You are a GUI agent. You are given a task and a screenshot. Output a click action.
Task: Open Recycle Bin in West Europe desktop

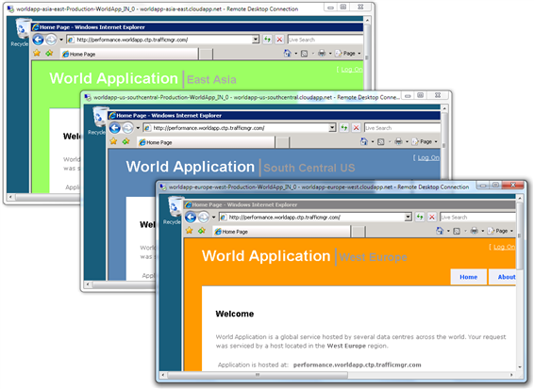[x=174, y=210]
